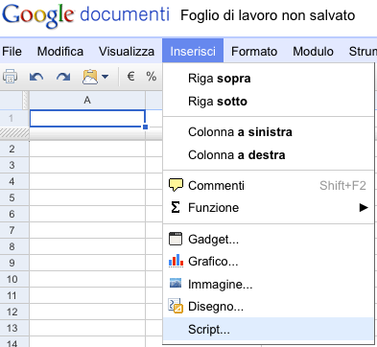Image resolution: width=377 pixels, height=347 pixels.
Task: Open the paste options dropdown arrow
Action: [105, 77]
